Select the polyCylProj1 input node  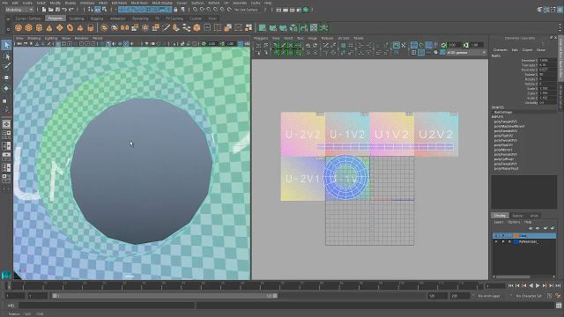[x=503, y=158]
